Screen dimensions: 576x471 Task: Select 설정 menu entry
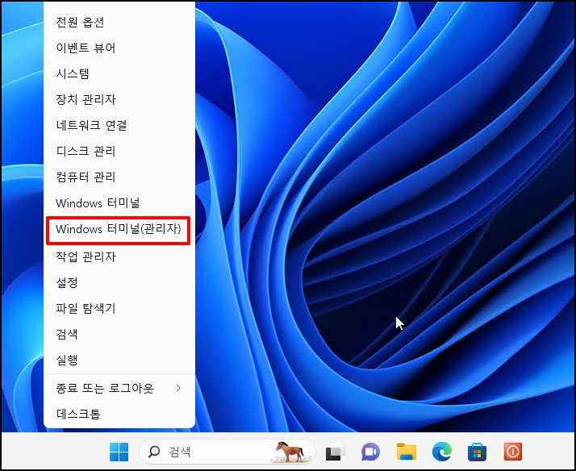[x=119, y=282]
